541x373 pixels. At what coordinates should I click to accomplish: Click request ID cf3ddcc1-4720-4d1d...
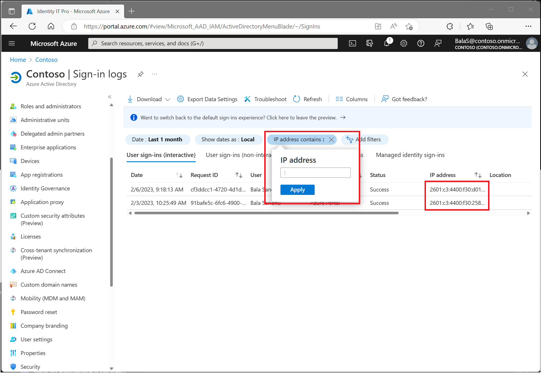click(218, 189)
